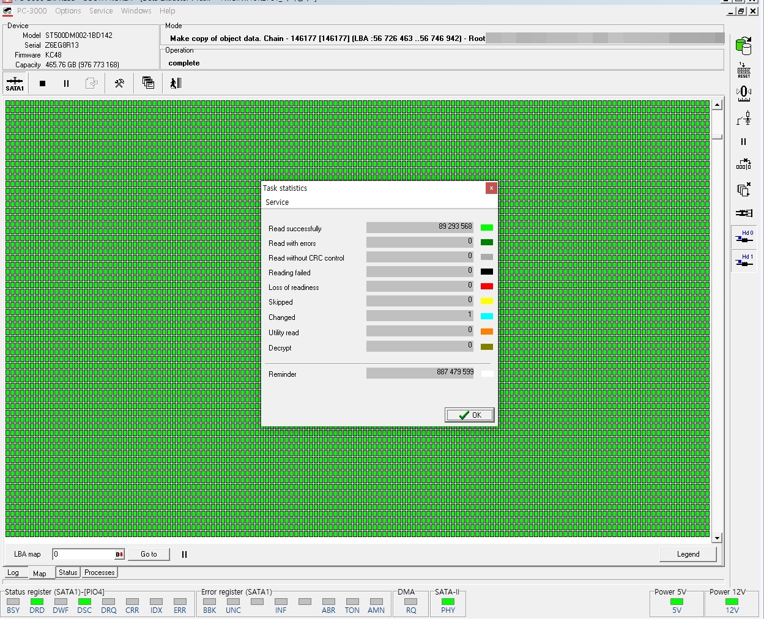This screenshot has height=619, width=764.
Task: Click the firmware value KC48
Action: click(53, 55)
